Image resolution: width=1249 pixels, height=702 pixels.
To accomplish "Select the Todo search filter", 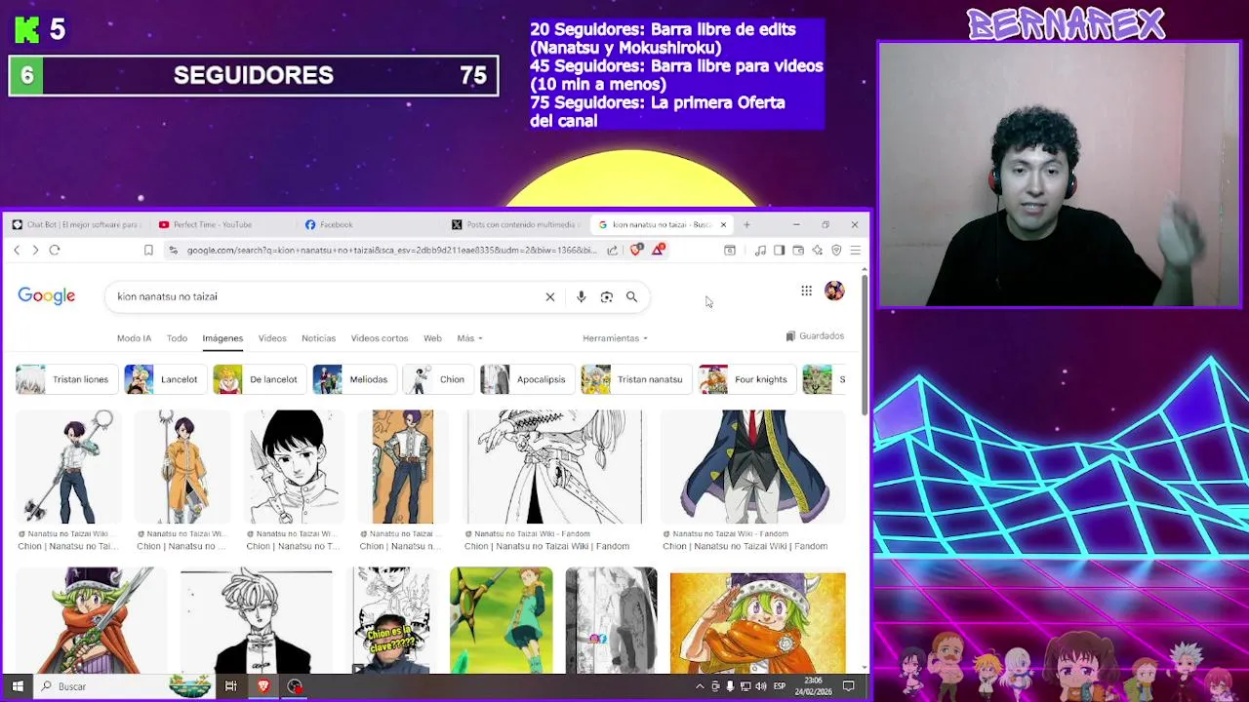I will 177,338.
